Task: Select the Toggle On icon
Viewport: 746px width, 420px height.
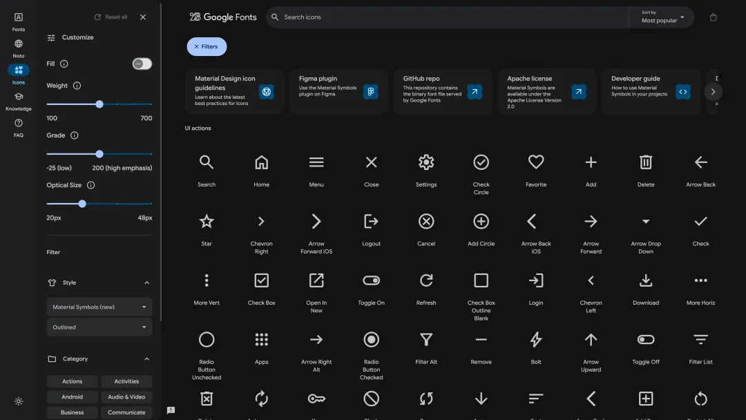Action: pos(371,280)
